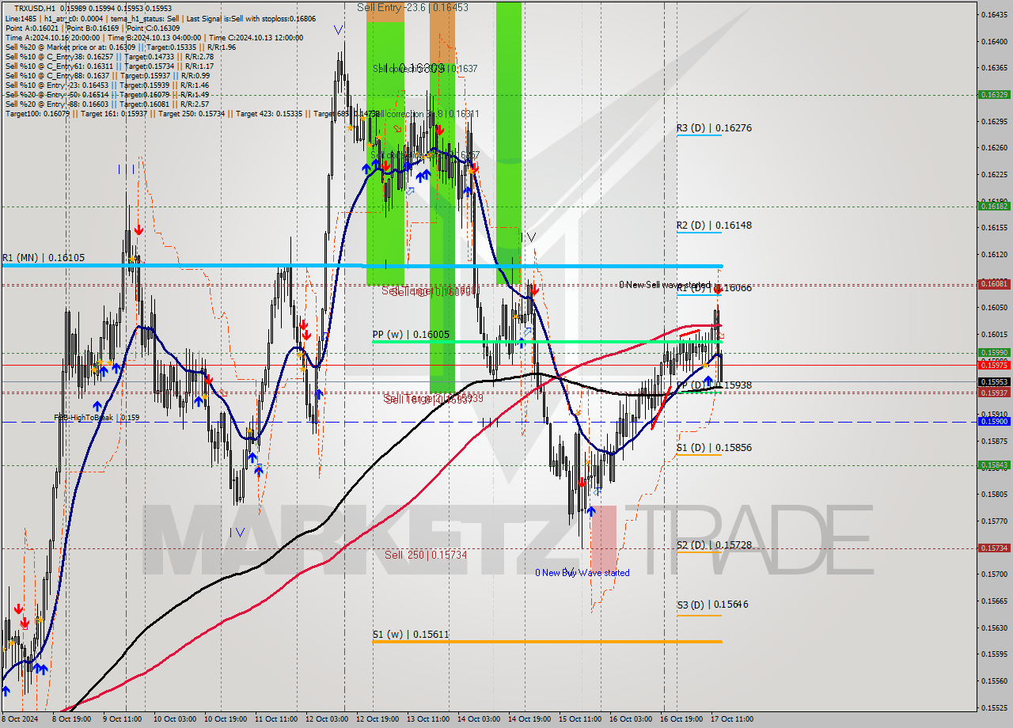Image resolution: width=1013 pixels, height=728 pixels.
Task: Select the red 0.16081 price tag
Action: coord(994,283)
